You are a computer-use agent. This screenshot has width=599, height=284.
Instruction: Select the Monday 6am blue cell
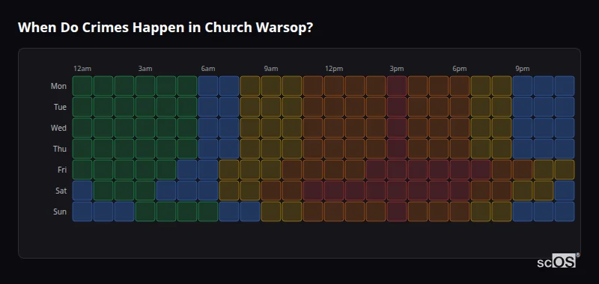click(208, 86)
